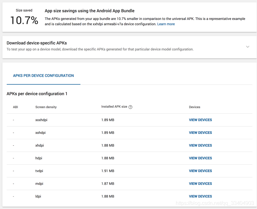Select the xhdpi screen density cell

pos(40,145)
